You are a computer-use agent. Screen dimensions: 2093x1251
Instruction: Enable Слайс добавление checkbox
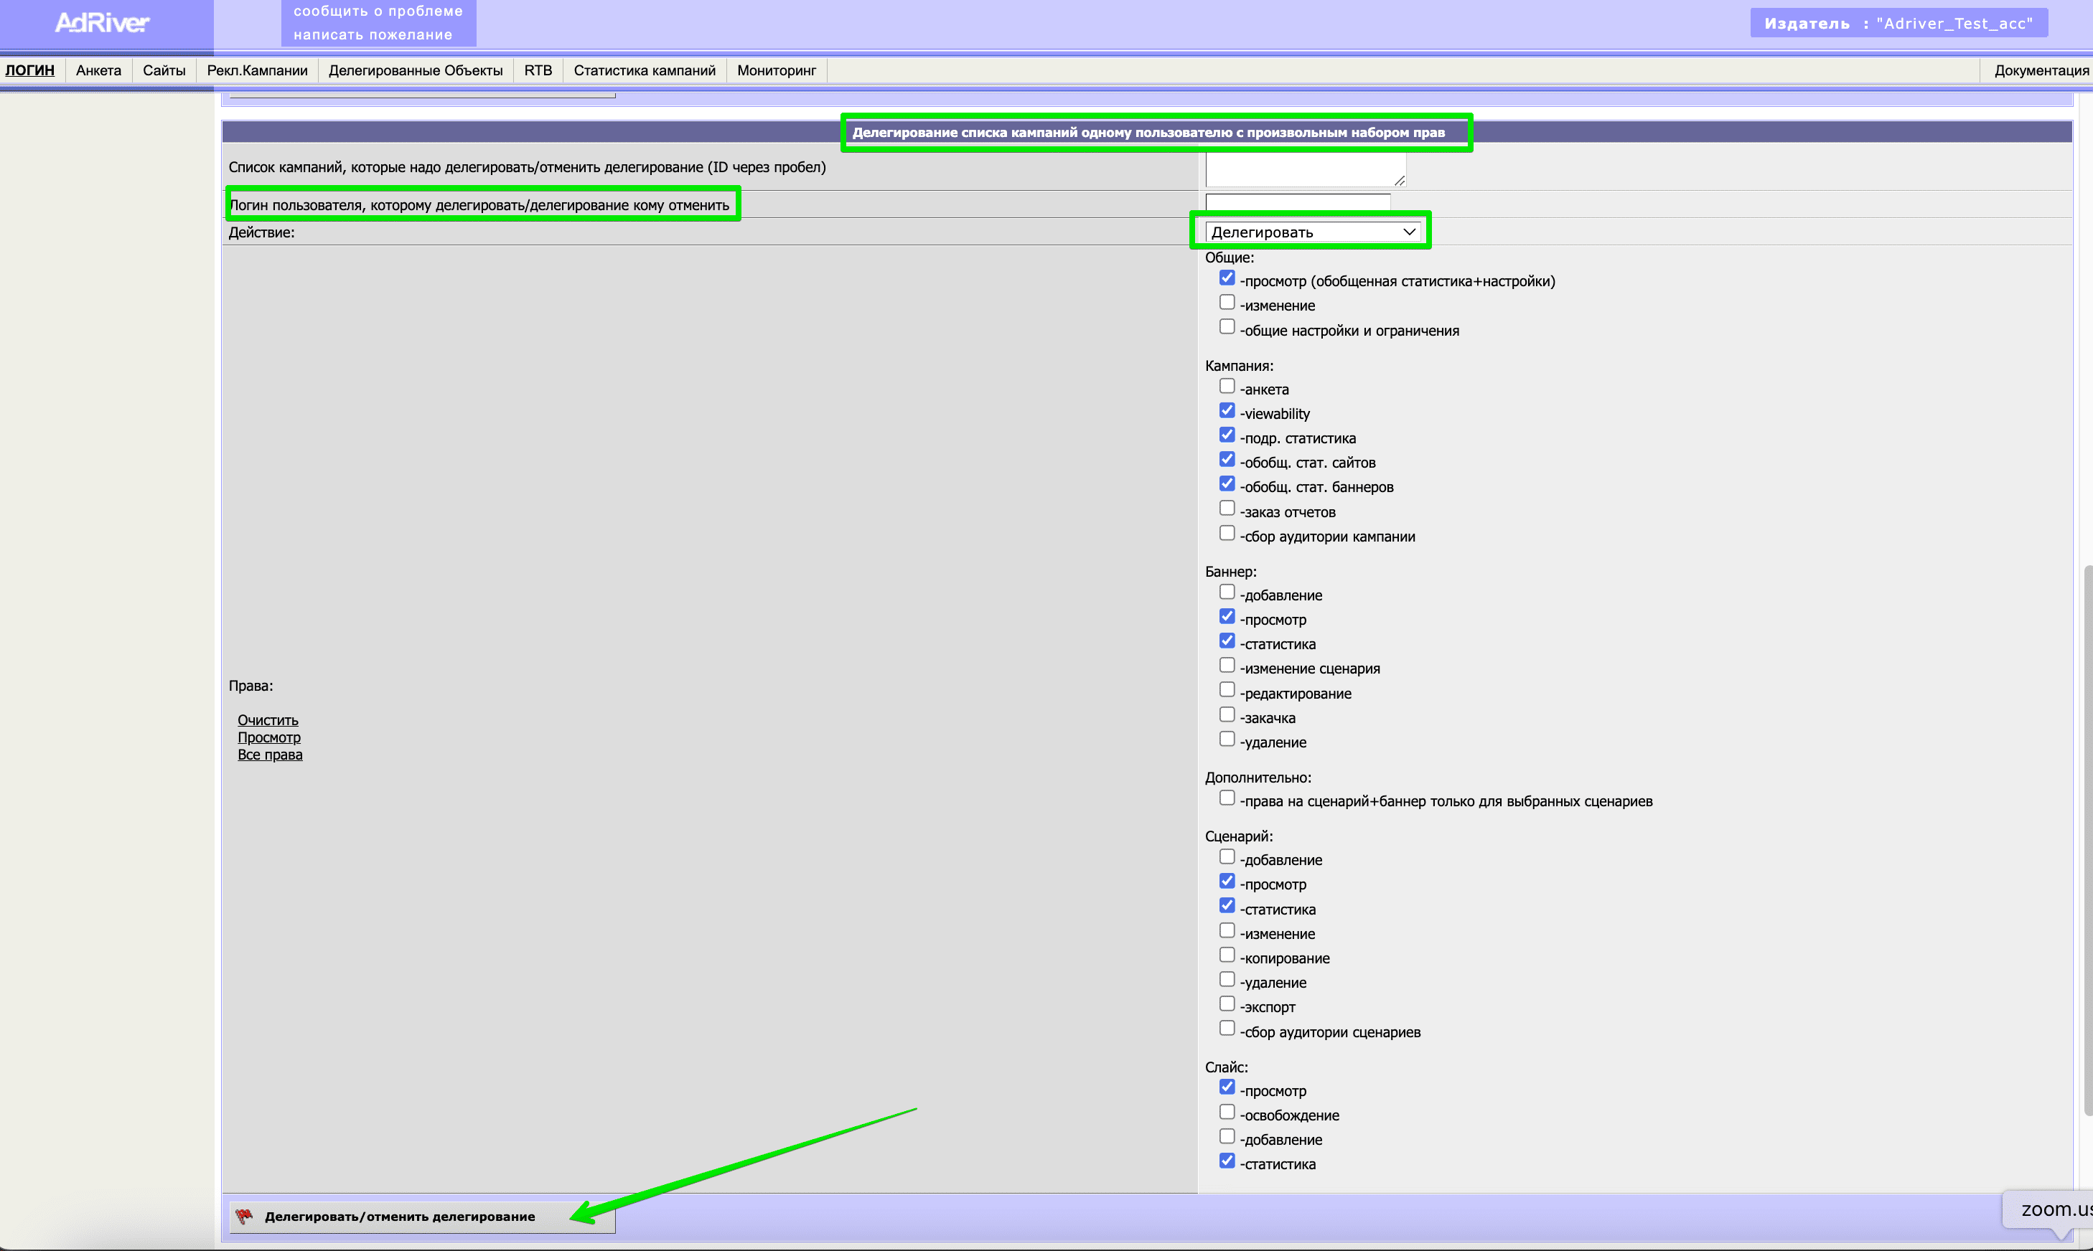[1227, 1136]
